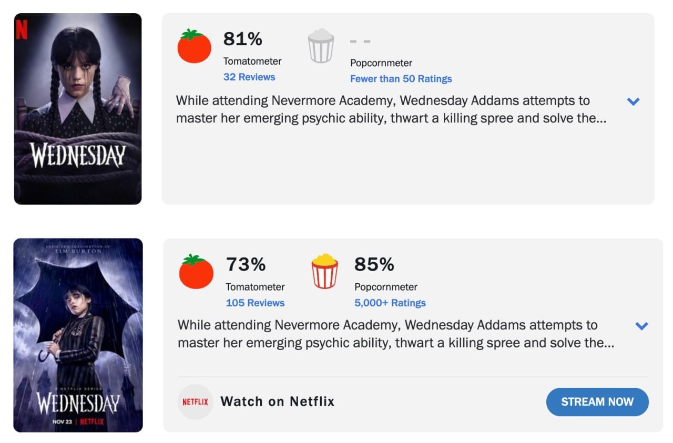The image size is (673, 443).
Task: Click the 85% Popcornmeter score
Action: [374, 264]
